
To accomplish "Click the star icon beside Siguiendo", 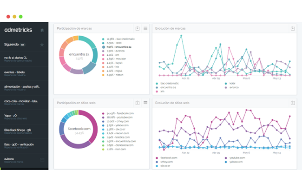I will (42, 45).
